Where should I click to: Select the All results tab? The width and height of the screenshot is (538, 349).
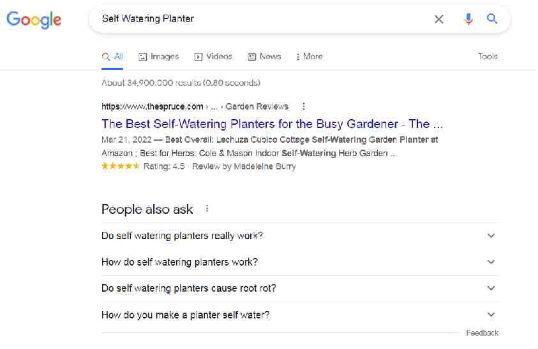pos(113,57)
